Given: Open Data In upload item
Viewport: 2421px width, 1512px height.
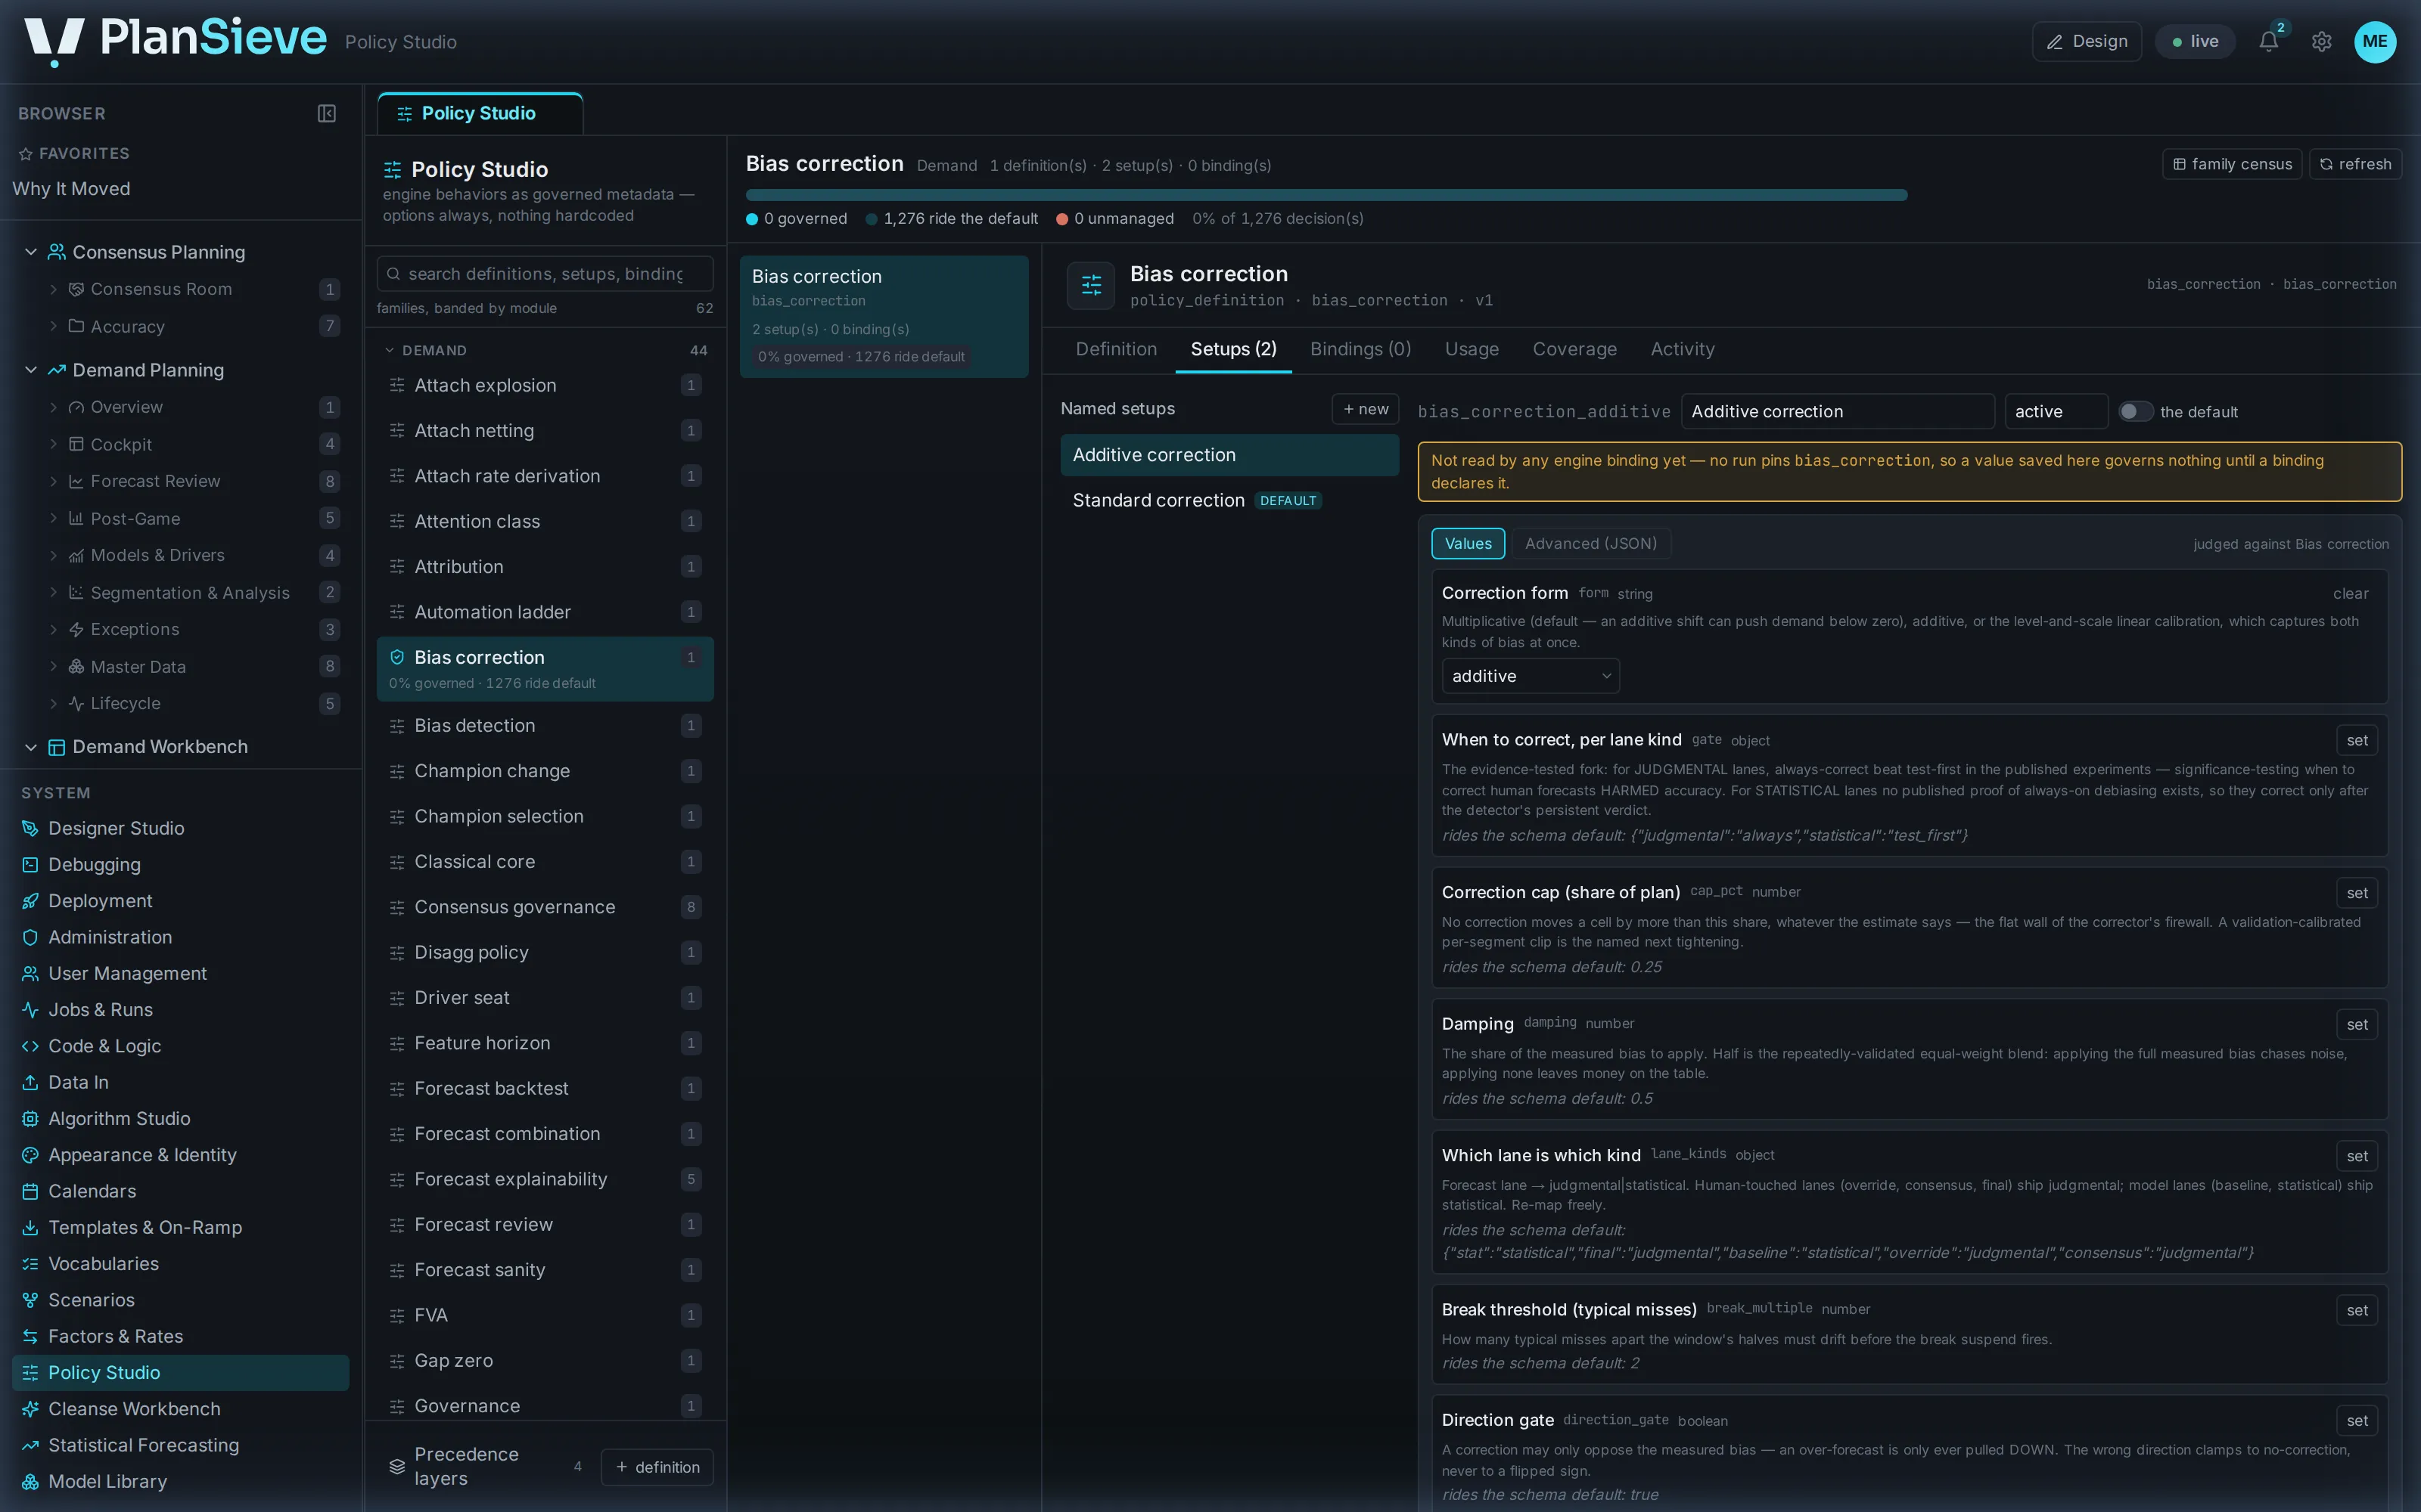Looking at the screenshot, I should click(x=181, y=1082).
